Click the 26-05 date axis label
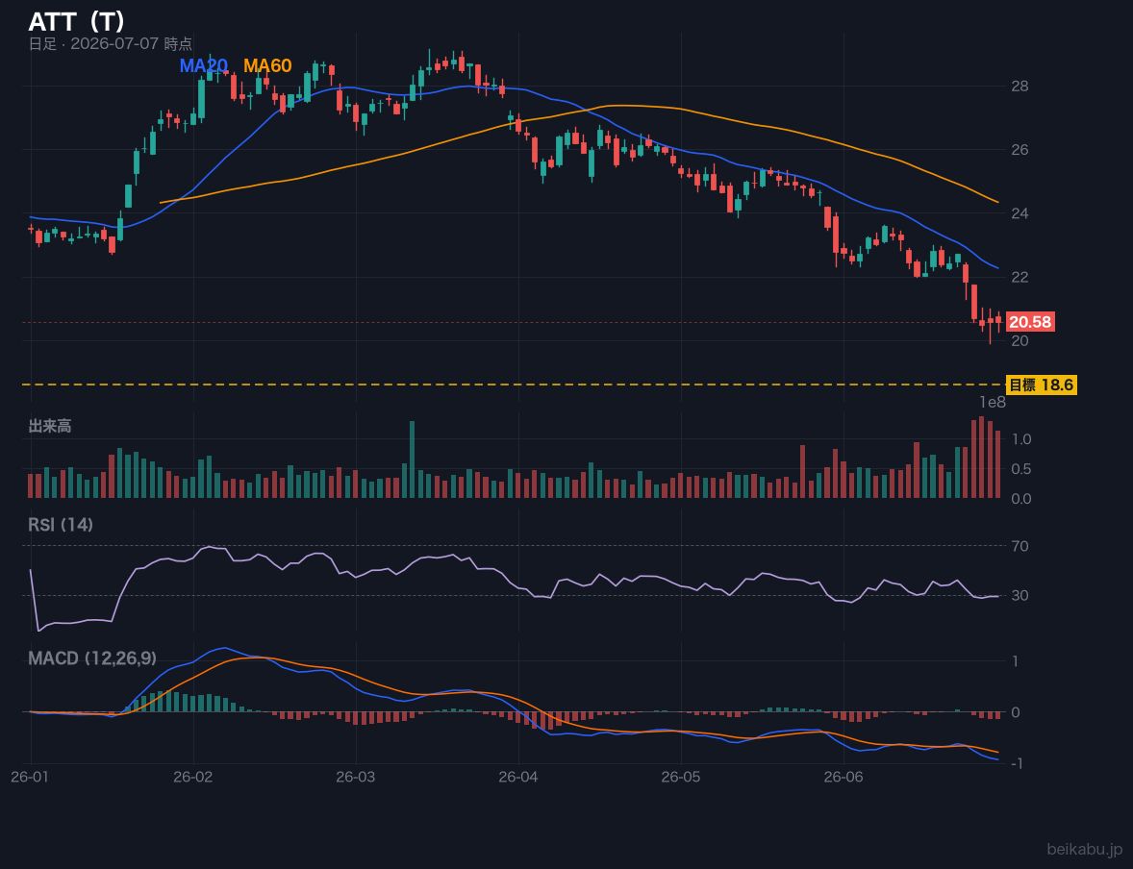The image size is (1133, 869). (681, 778)
